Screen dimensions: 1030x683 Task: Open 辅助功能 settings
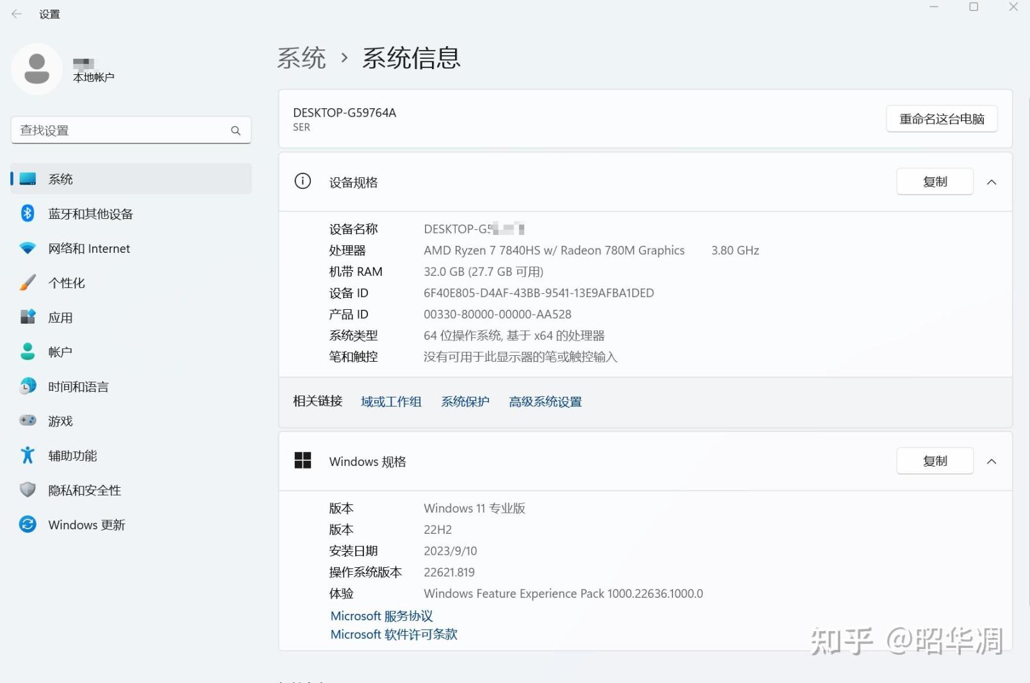[131, 456]
